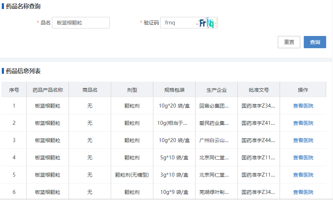The image size is (333, 200).
Task: Select the 颗粒剂(无糖型) dosage form cell
Action: 132,175
